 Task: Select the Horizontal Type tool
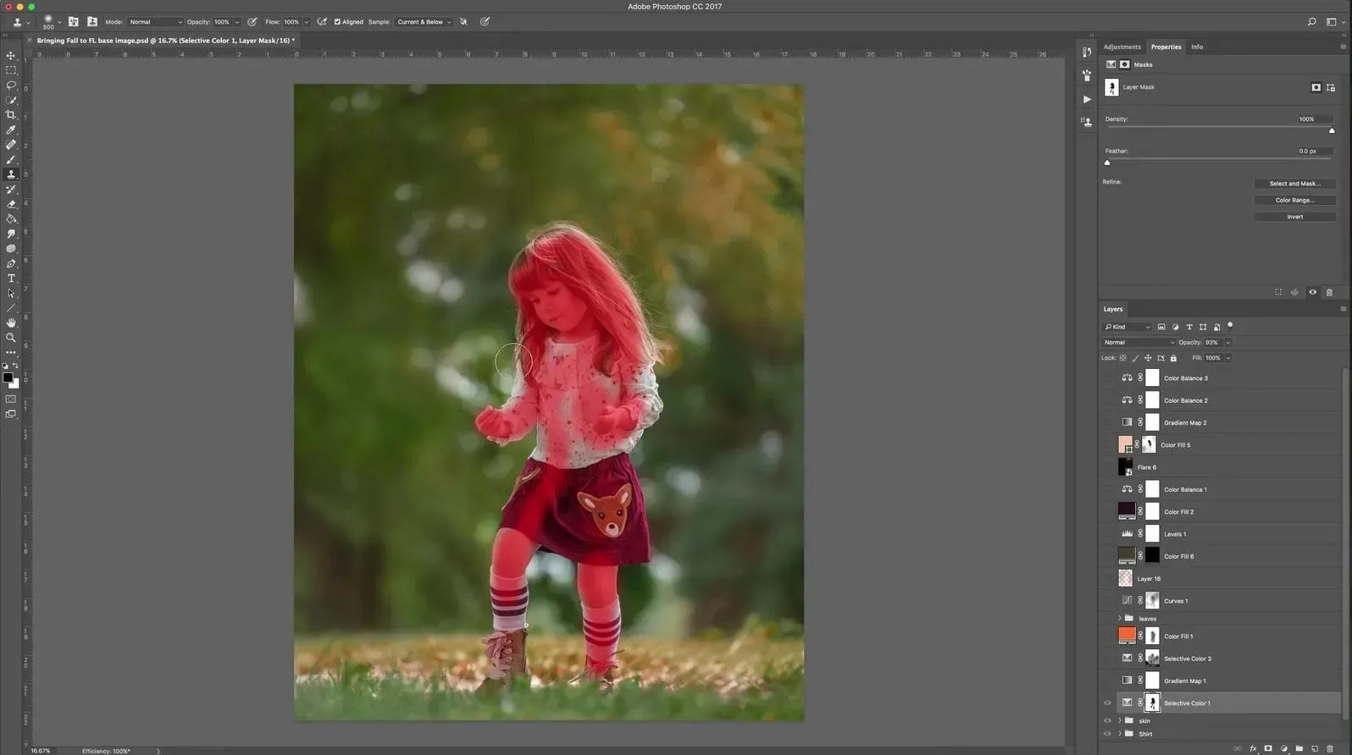pos(11,278)
